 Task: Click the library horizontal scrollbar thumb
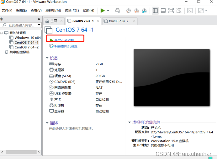[21, 152]
